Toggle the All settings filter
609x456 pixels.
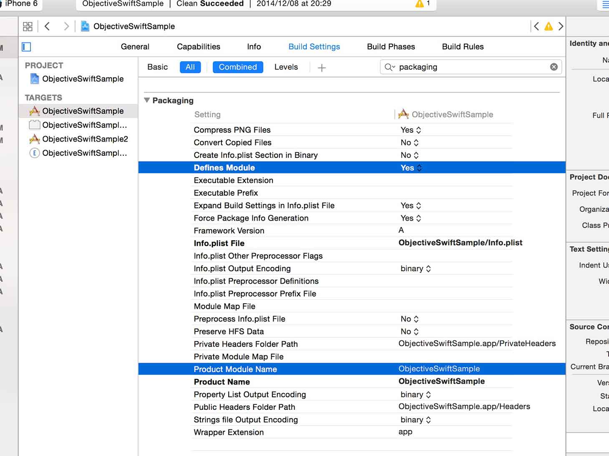(190, 67)
